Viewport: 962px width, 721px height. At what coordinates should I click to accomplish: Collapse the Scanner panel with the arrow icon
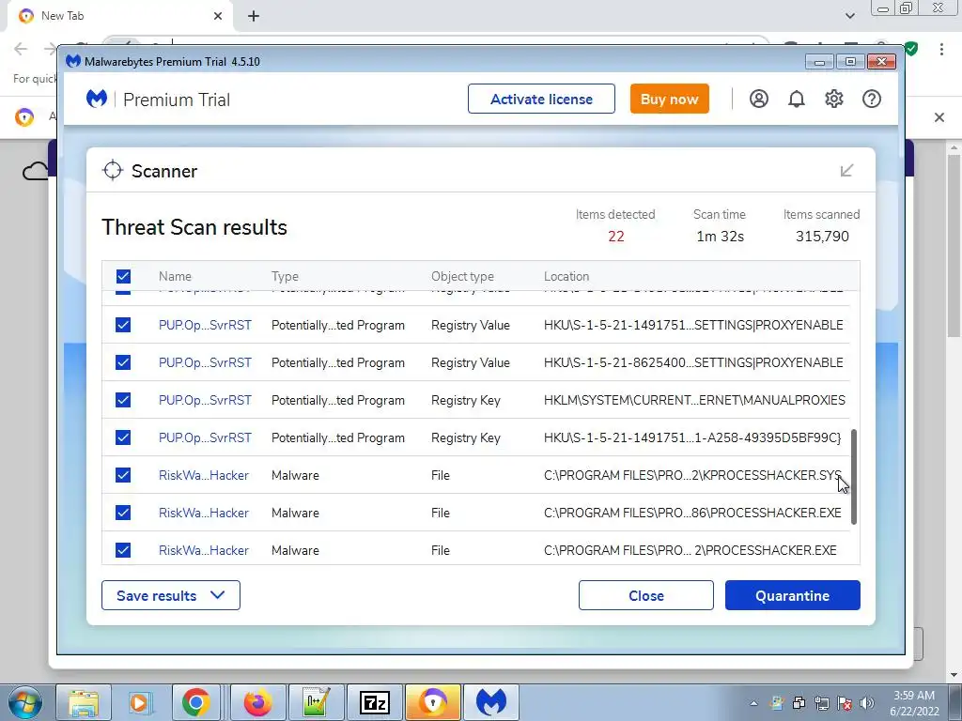pyautogui.click(x=846, y=170)
